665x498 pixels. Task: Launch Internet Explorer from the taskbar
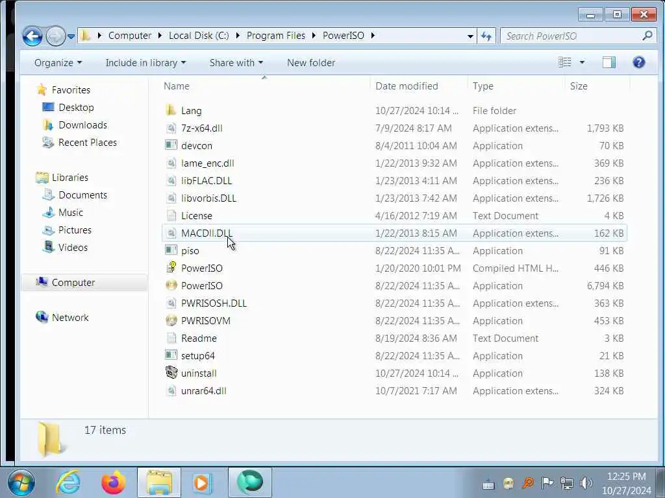tap(68, 482)
